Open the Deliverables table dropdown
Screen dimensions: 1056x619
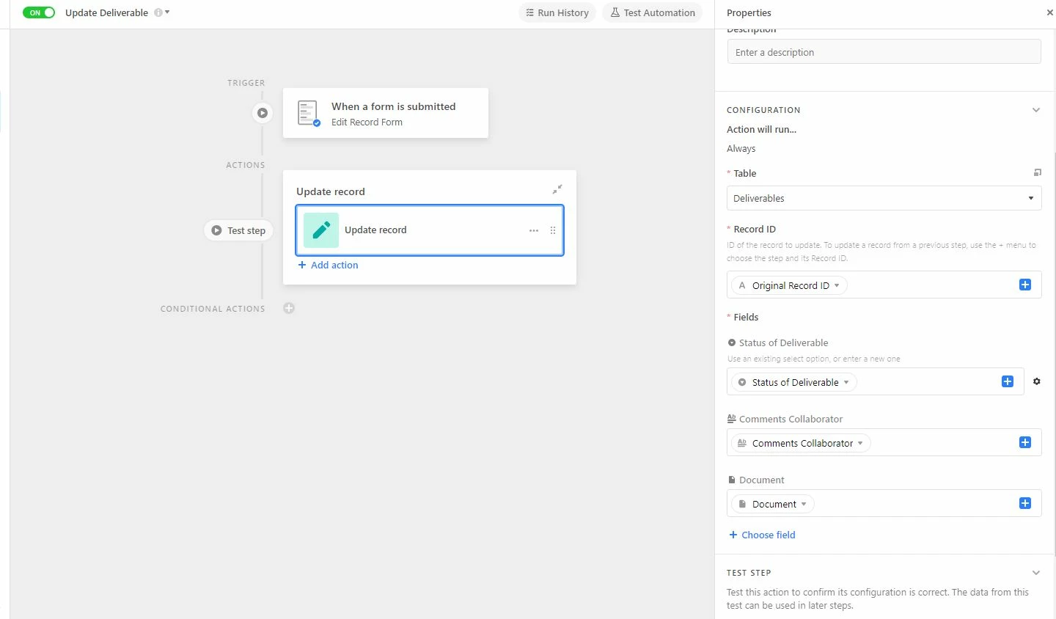point(884,198)
